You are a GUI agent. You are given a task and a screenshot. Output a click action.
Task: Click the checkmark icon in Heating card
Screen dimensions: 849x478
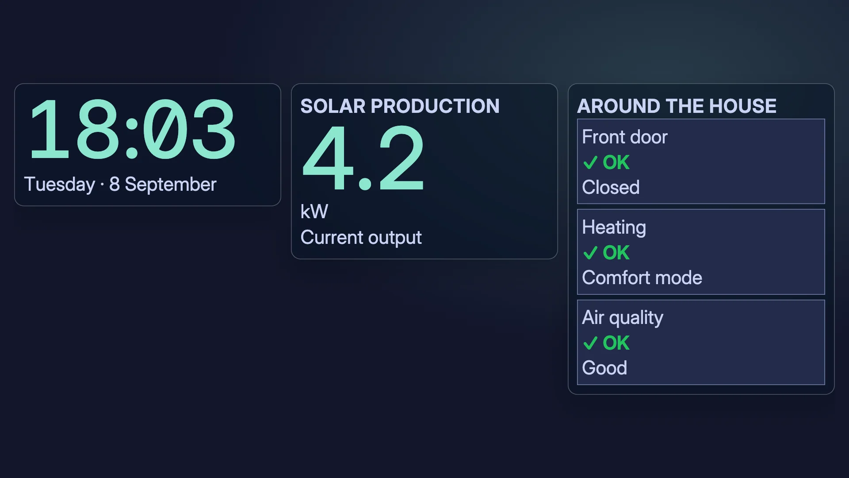coord(590,253)
